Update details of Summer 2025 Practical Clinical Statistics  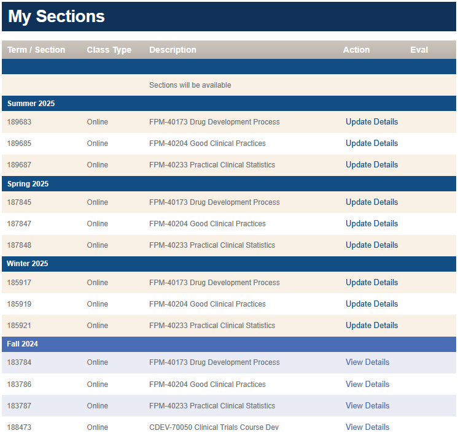click(371, 165)
